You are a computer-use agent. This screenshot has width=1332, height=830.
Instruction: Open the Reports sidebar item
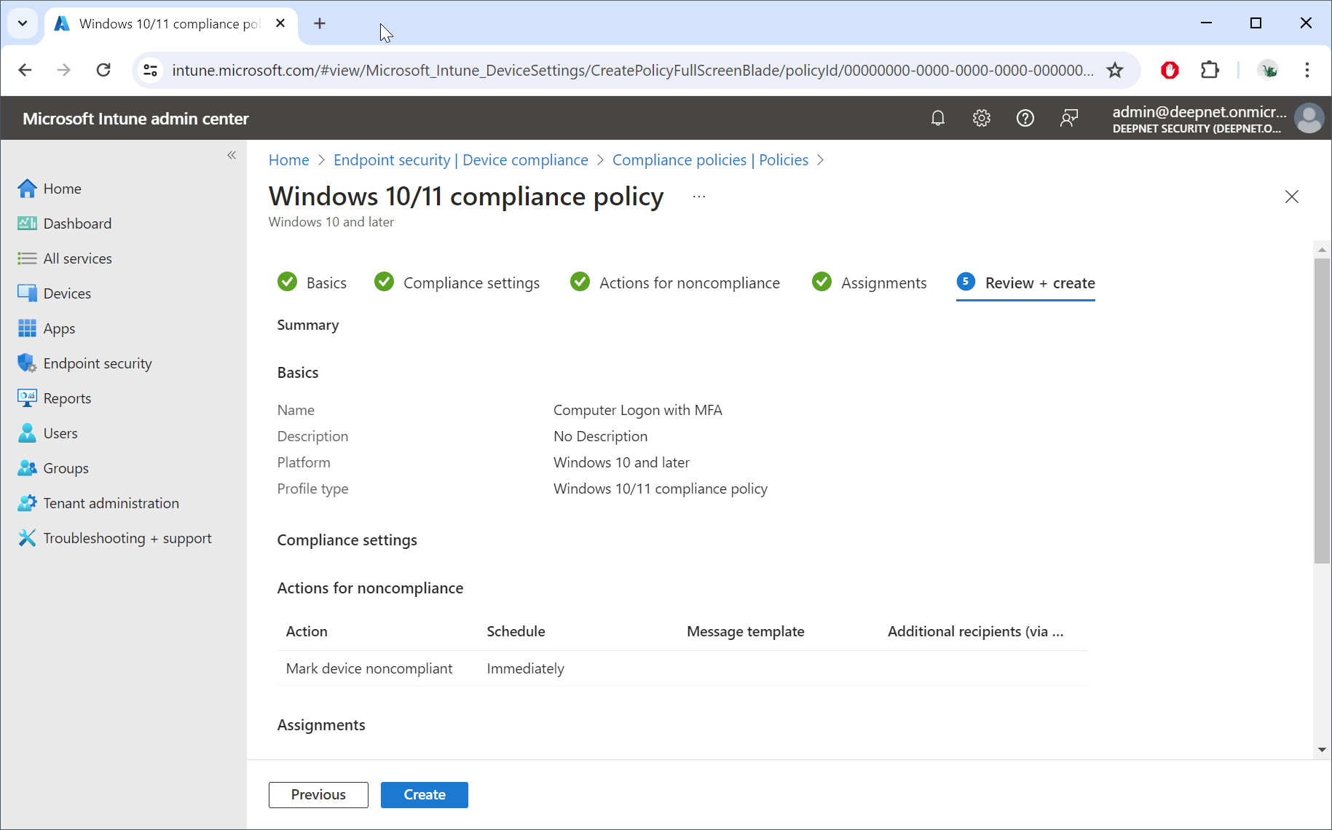click(67, 398)
